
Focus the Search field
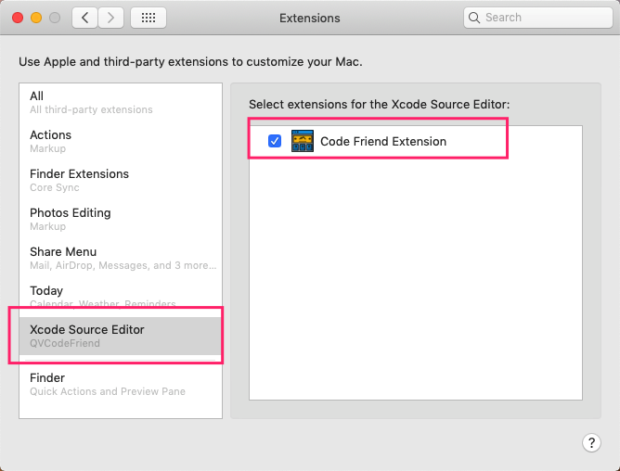click(537, 18)
